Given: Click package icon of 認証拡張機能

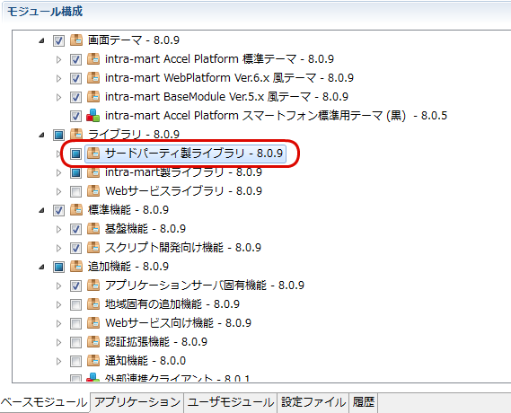Looking at the screenshot, I should point(93,342).
